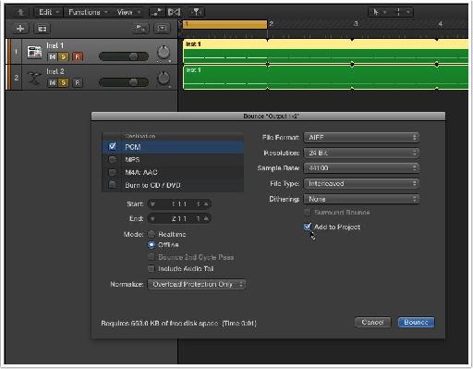473x369 pixels.
Task: Decrease the Start position with the down arrow
Action: tap(152, 204)
